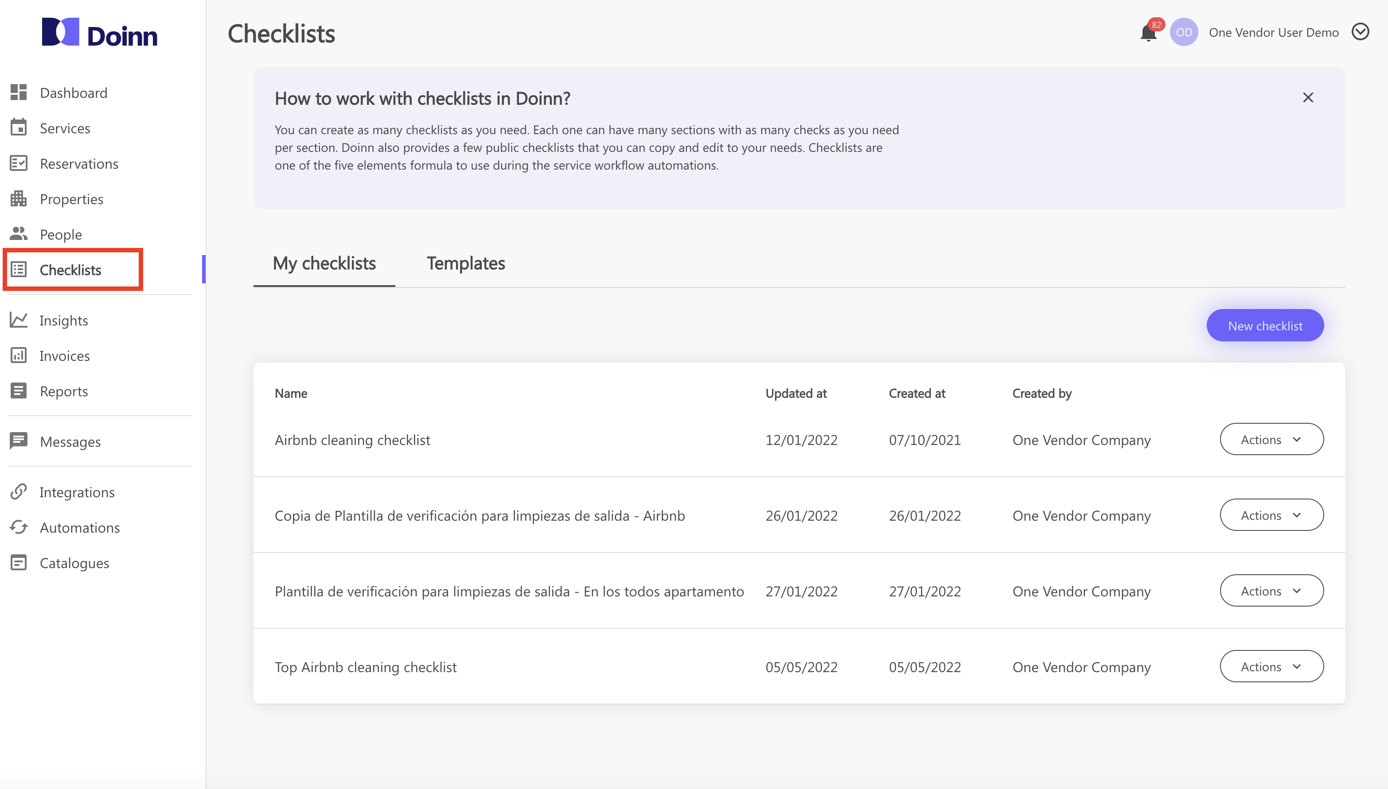
Task: Open Automations from the sidebar
Action: pos(80,527)
